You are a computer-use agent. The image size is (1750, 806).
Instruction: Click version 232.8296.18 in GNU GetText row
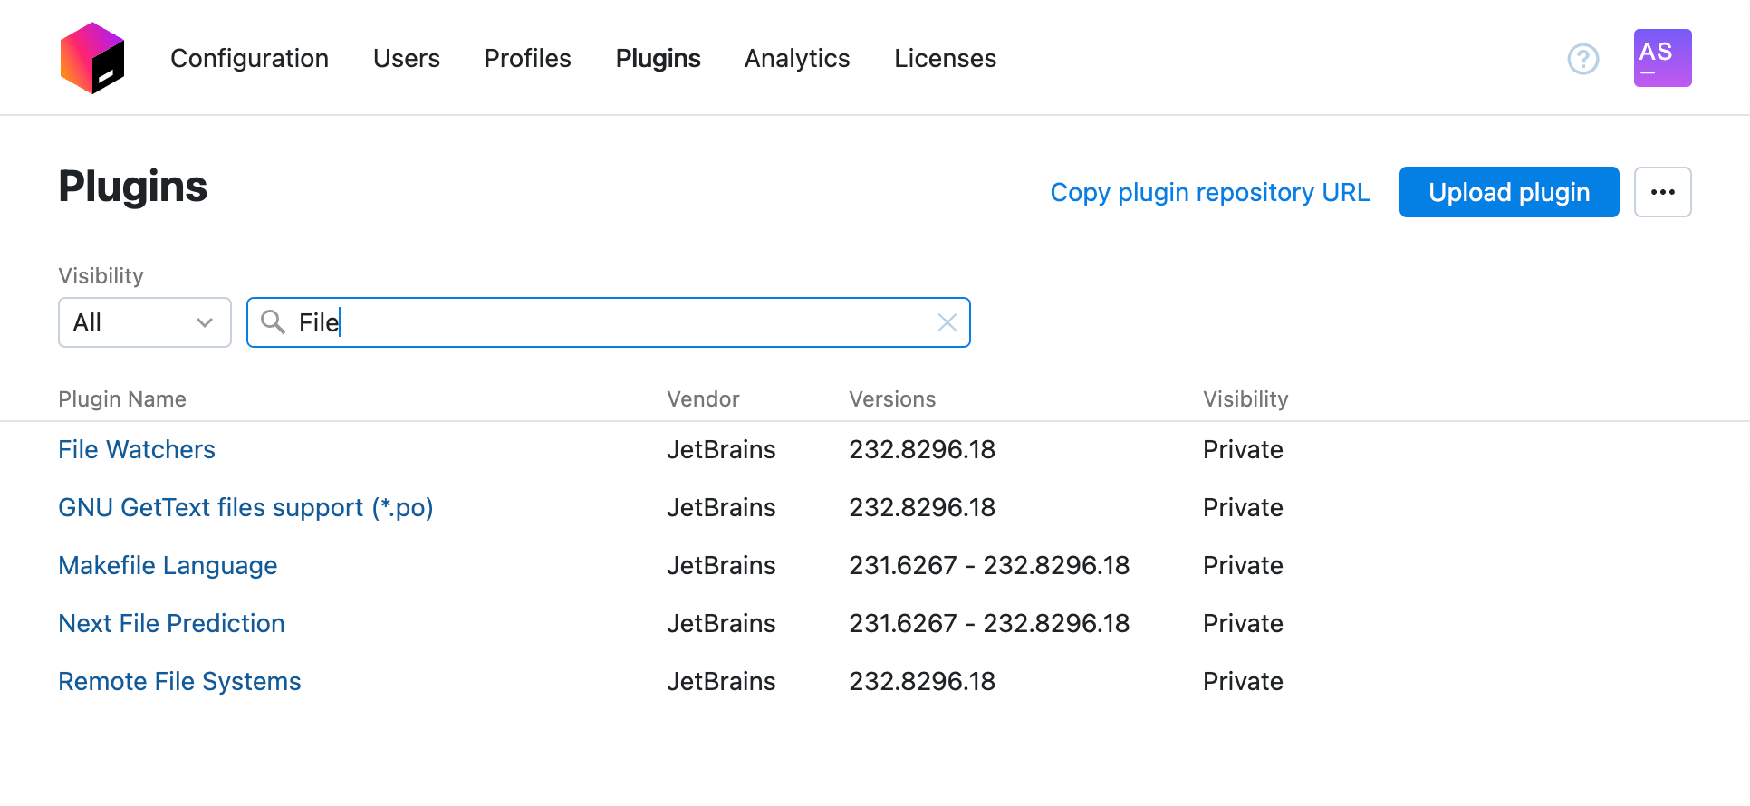click(922, 508)
